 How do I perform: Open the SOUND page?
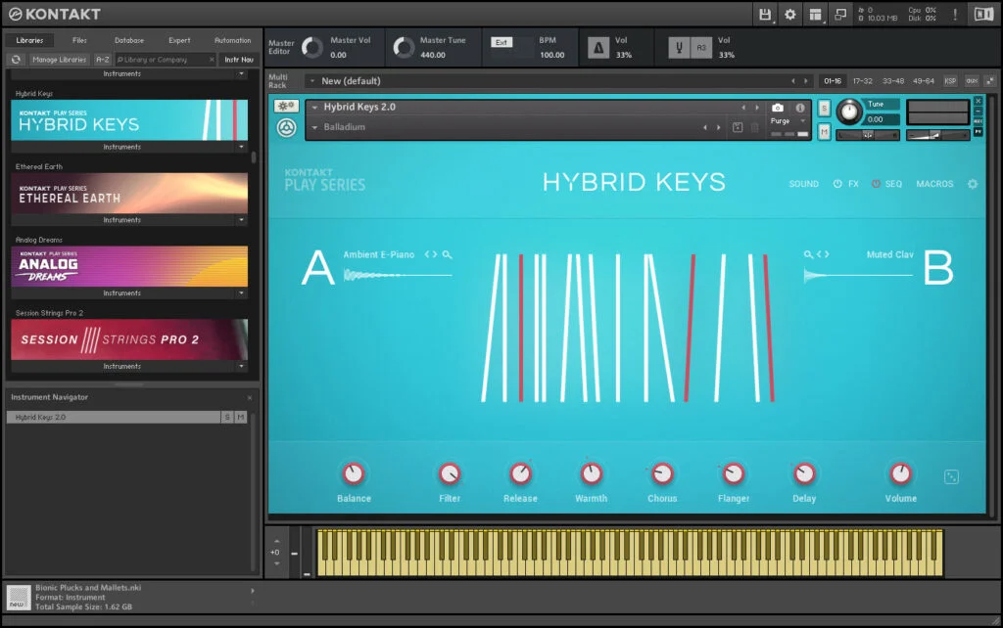(803, 184)
